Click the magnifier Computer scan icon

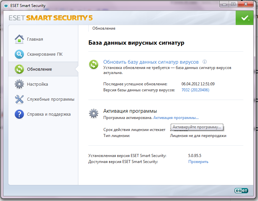point(19,54)
